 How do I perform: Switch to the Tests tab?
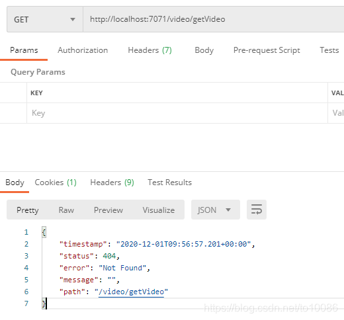pos(329,50)
